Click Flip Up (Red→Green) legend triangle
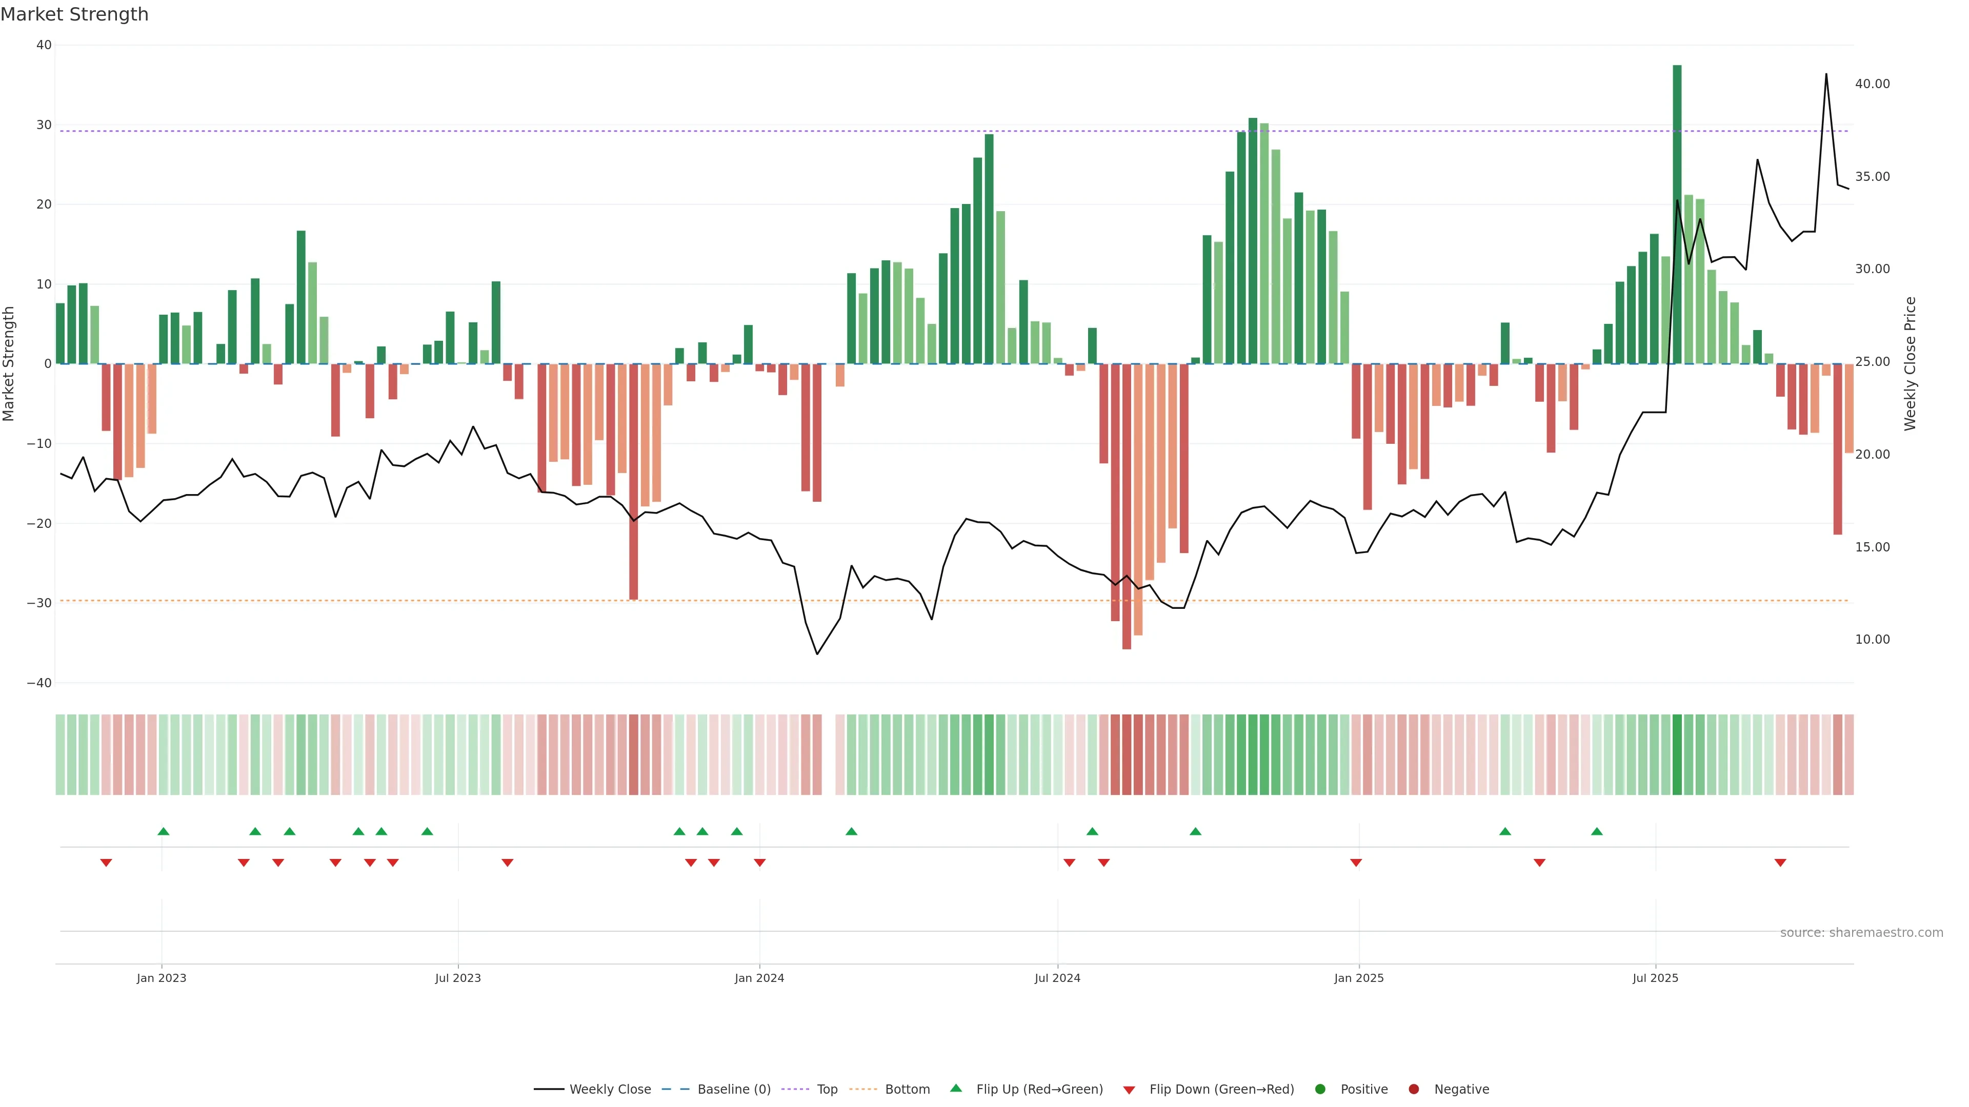 tap(955, 1089)
